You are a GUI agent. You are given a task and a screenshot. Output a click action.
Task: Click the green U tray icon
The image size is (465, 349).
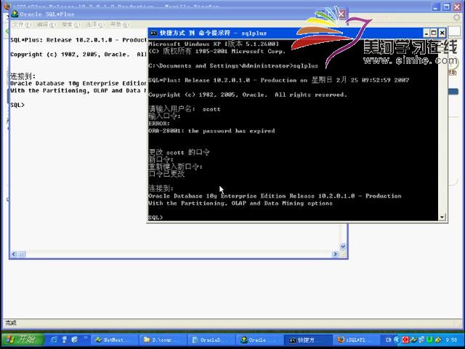429,340
